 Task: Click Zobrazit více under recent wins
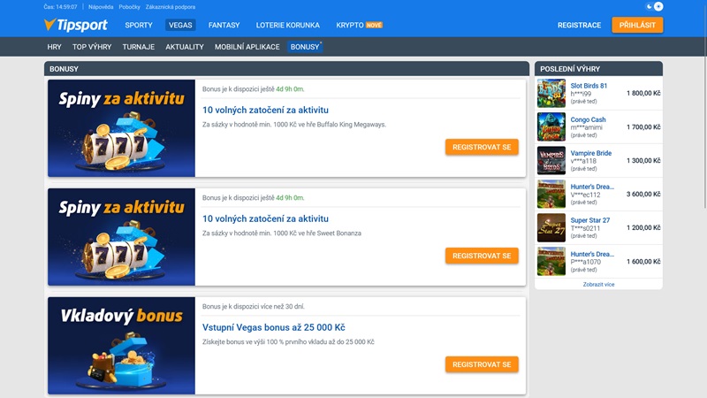click(598, 284)
